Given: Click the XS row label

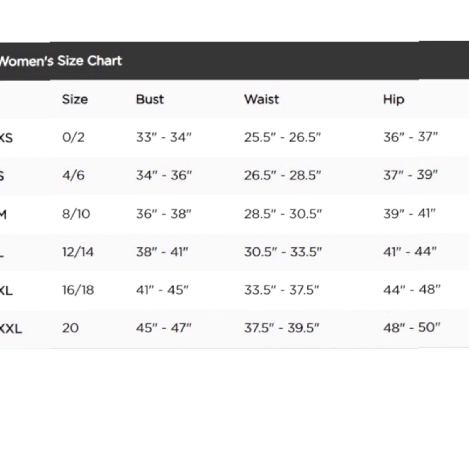Looking at the screenshot, I should [6, 138].
